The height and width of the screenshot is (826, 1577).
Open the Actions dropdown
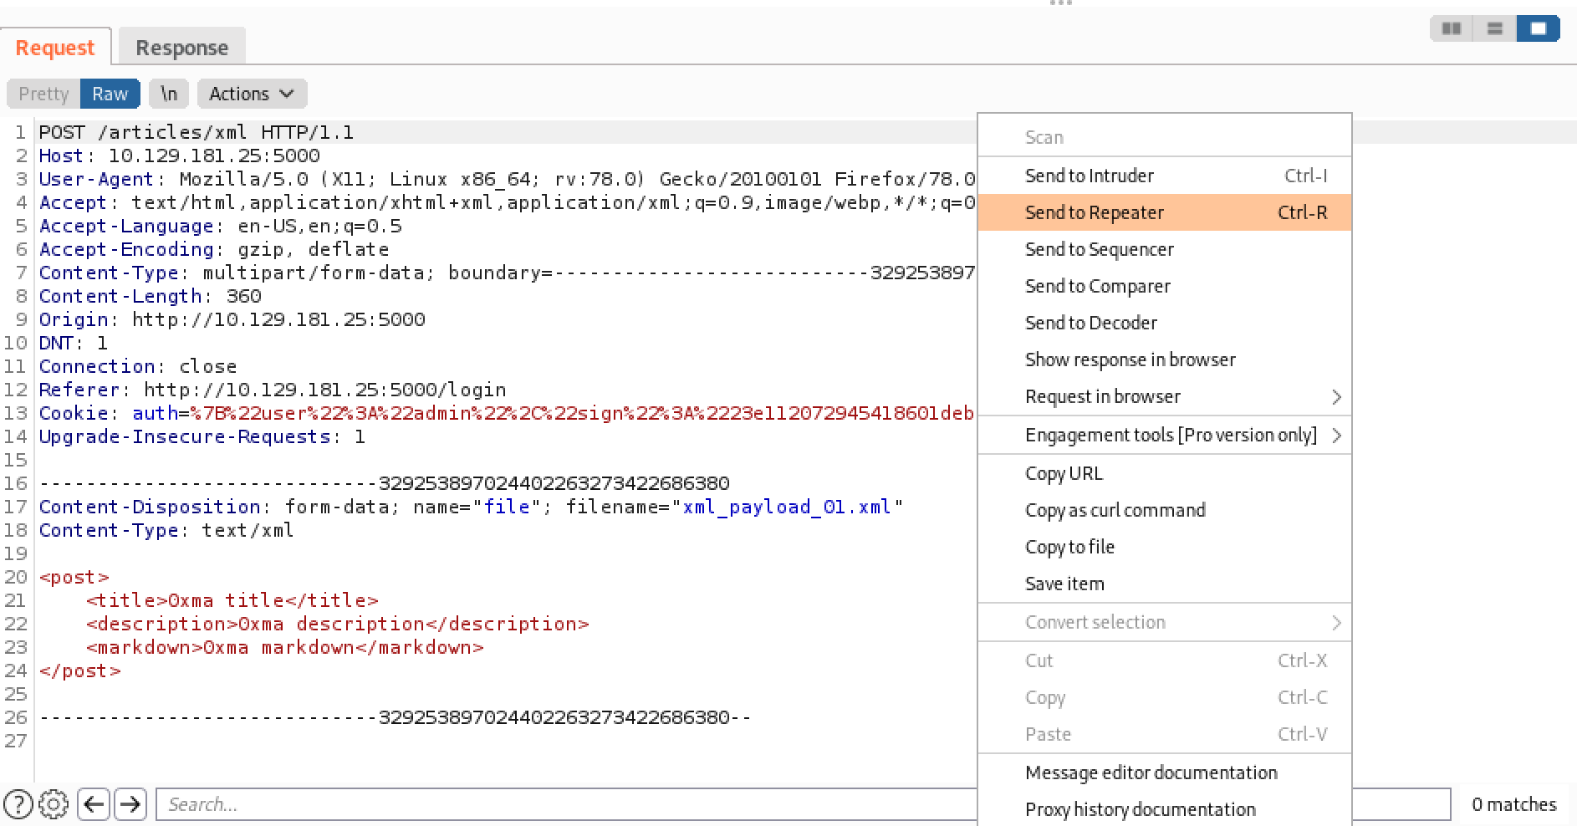point(252,94)
